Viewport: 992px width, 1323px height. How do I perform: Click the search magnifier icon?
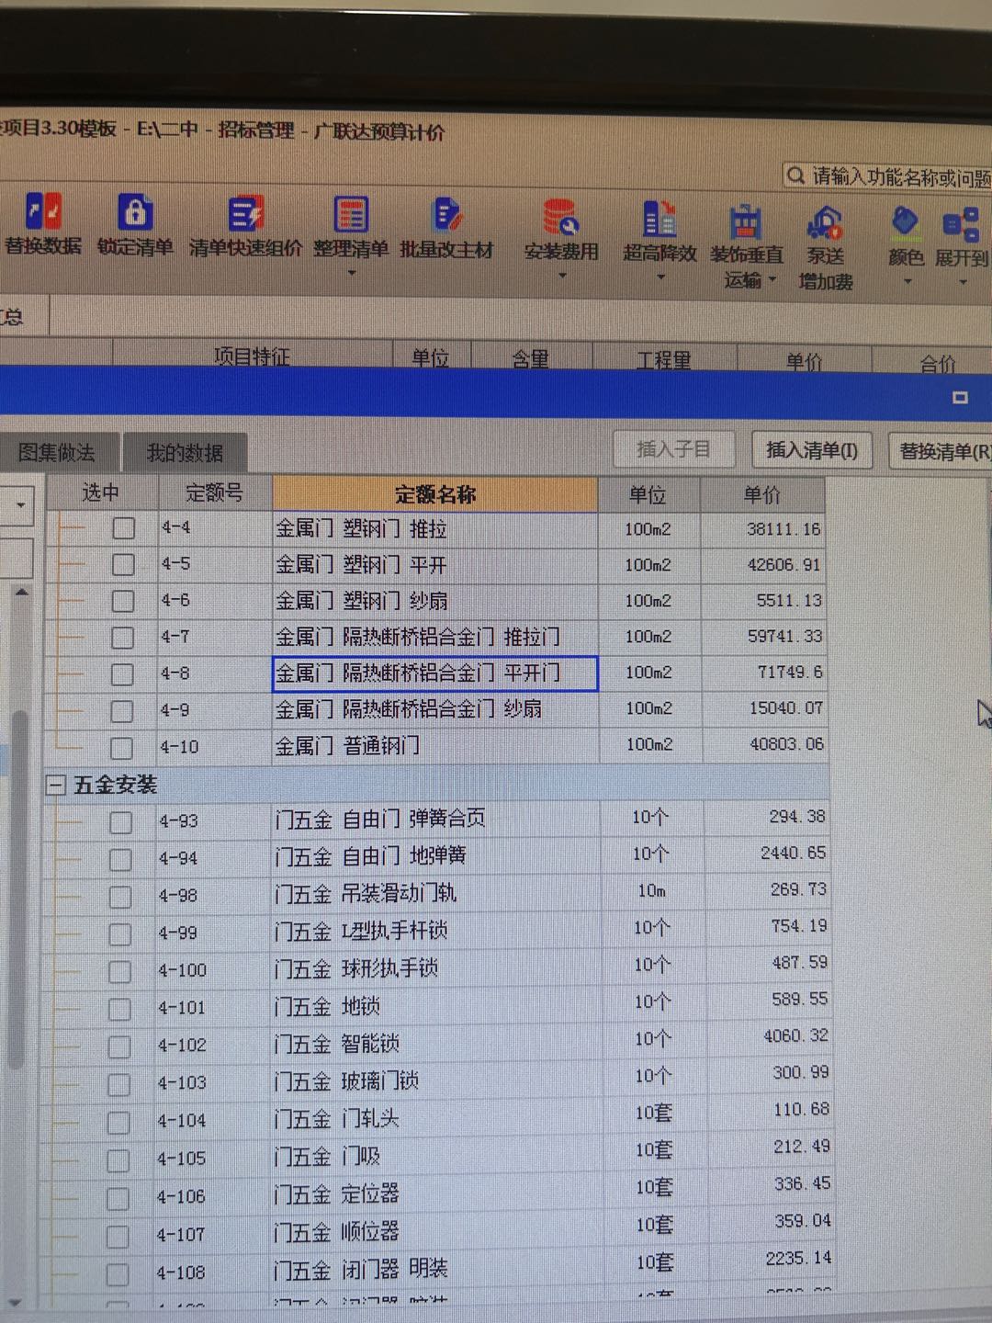[795, 175]
